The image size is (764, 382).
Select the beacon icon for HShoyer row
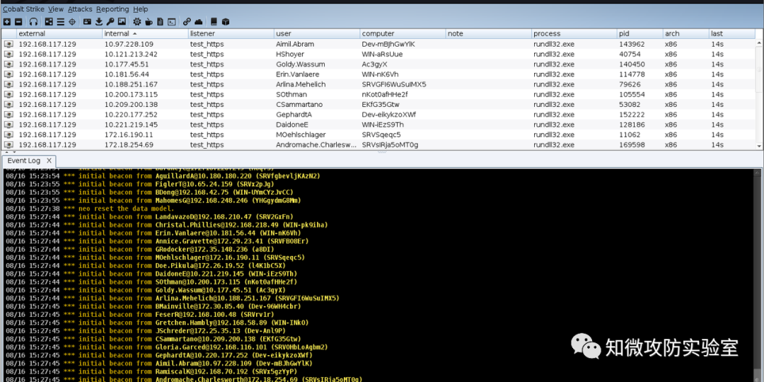click(x=8, y=54)
